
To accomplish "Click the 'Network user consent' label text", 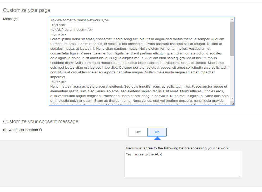I will pyautogui.click(x=21, y=130).
